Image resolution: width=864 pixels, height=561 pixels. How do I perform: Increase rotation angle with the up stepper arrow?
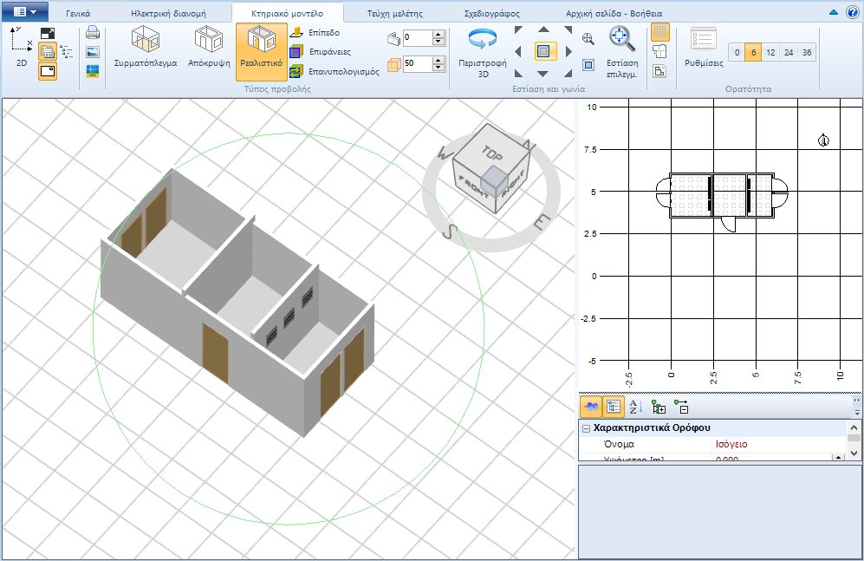click(x=436, y=33)
